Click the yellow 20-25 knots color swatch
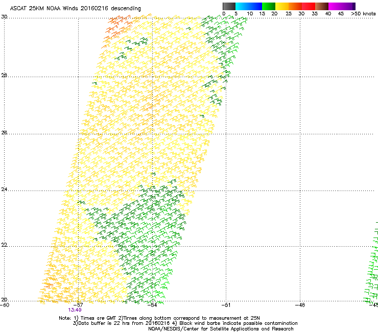Viewport: 378px width, 332px height. click(282, 6)
